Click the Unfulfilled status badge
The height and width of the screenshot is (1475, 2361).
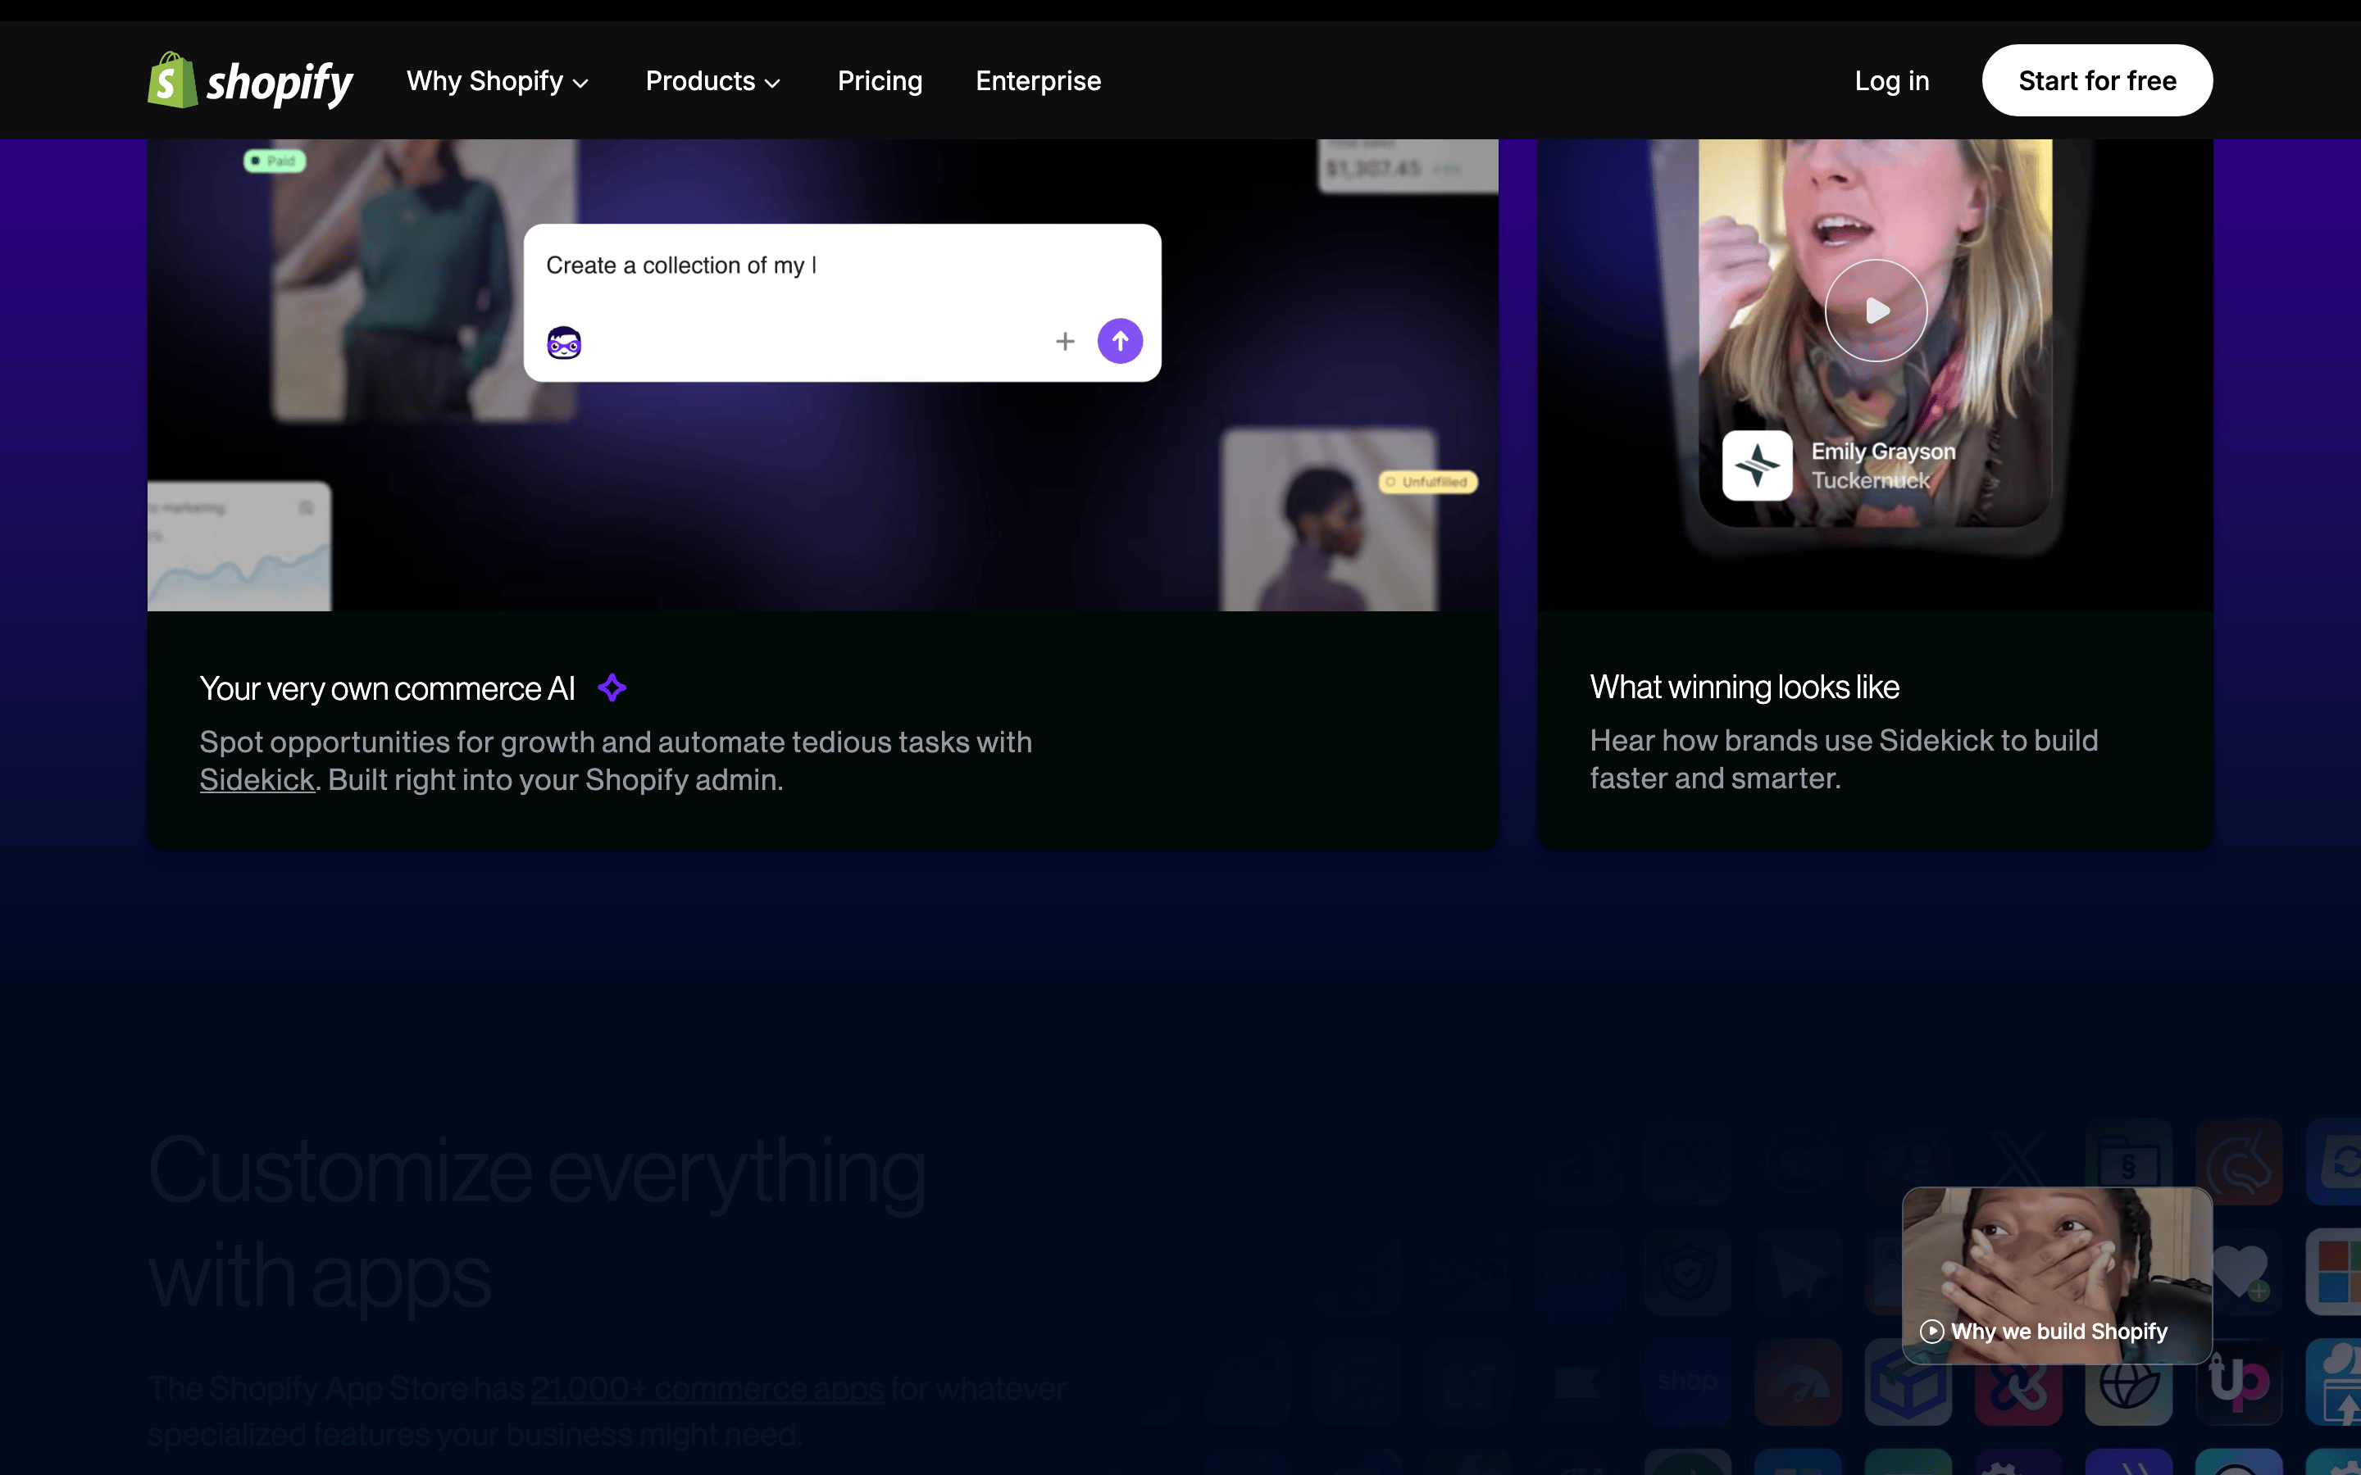point(1427,482)
